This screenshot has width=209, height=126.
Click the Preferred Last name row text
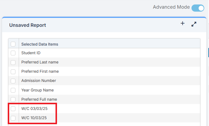coord(40,62)
